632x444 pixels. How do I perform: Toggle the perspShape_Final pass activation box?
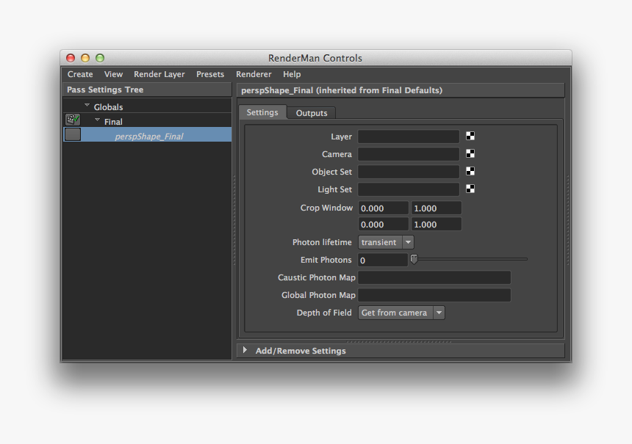(x=72, y=134)
